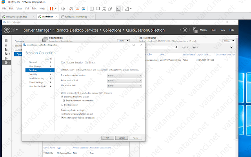The image size is (251, 157).
Task: Open the Idle session limit dropdown
Action: 124,86
